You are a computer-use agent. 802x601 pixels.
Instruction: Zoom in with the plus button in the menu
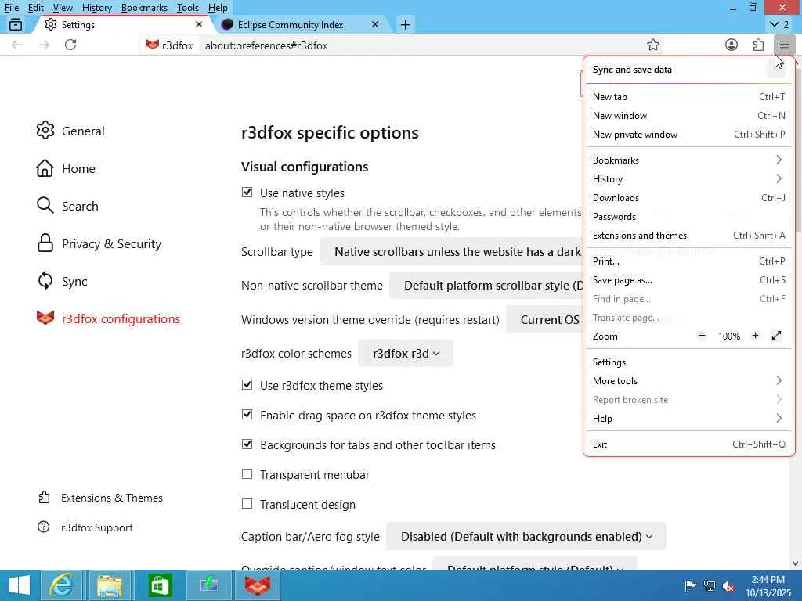[x=755, y=336]
